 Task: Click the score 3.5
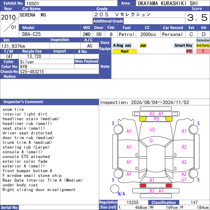(197, 18)
